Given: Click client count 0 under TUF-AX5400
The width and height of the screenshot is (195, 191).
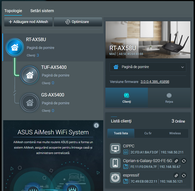Looking at the screenshot, I should (53, 83).
